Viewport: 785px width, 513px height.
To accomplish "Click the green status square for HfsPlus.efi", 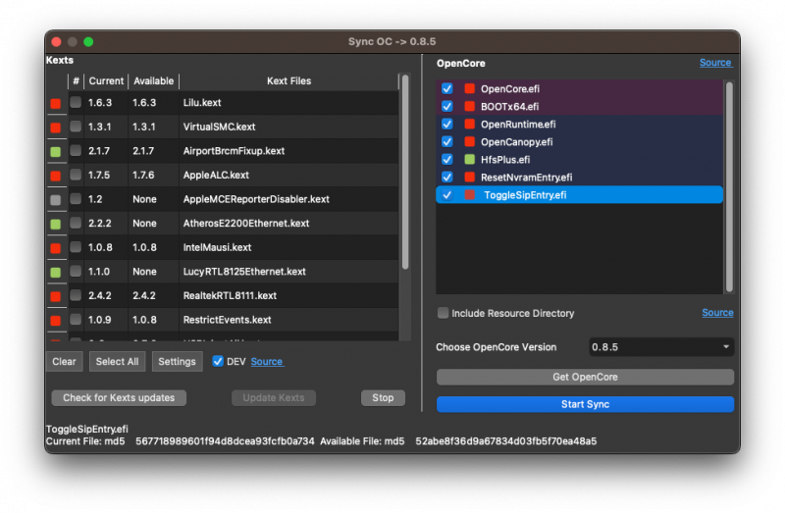I will 469,160.
